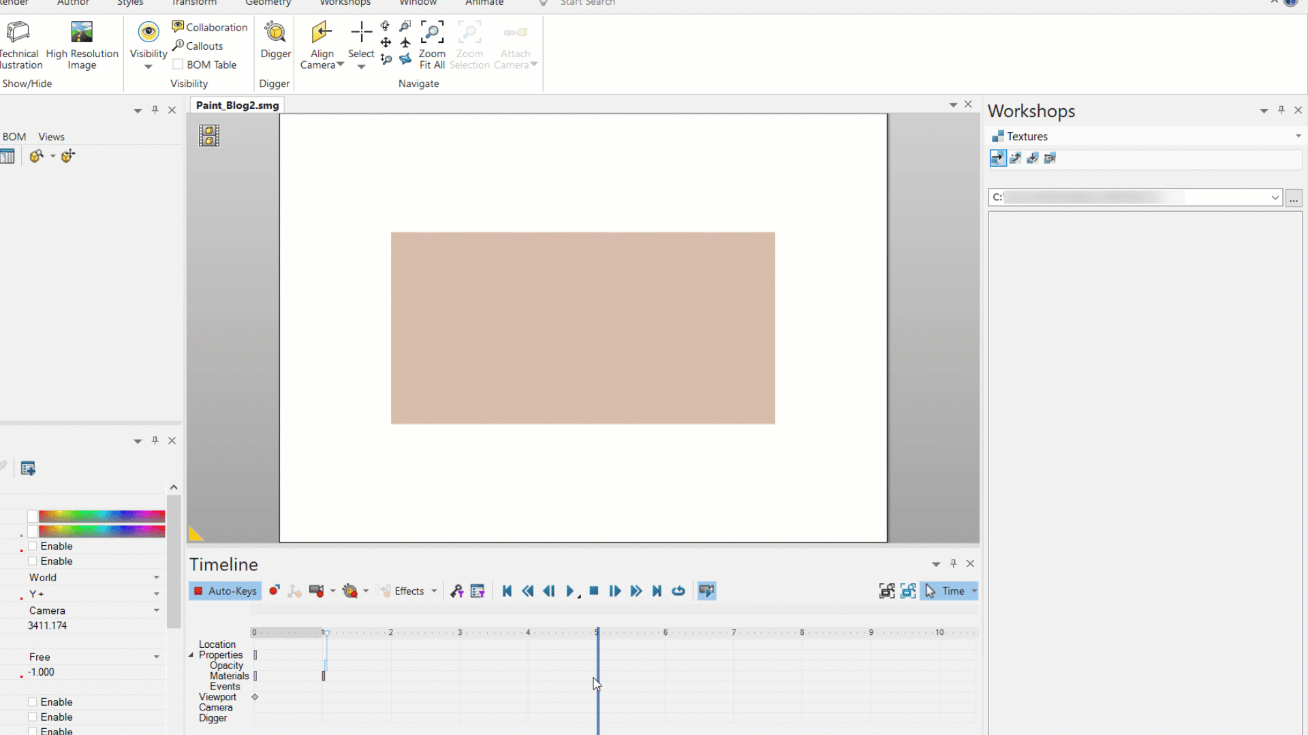
Task: Click the film strip animation icon in viewport
Action: (209, 135)
